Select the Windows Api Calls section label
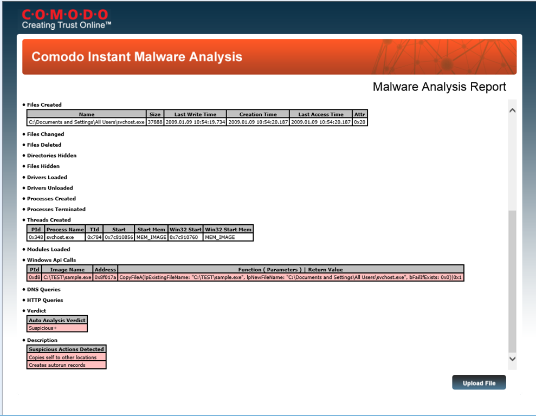The height and width of the screenshot is (416, 536). 51,260
